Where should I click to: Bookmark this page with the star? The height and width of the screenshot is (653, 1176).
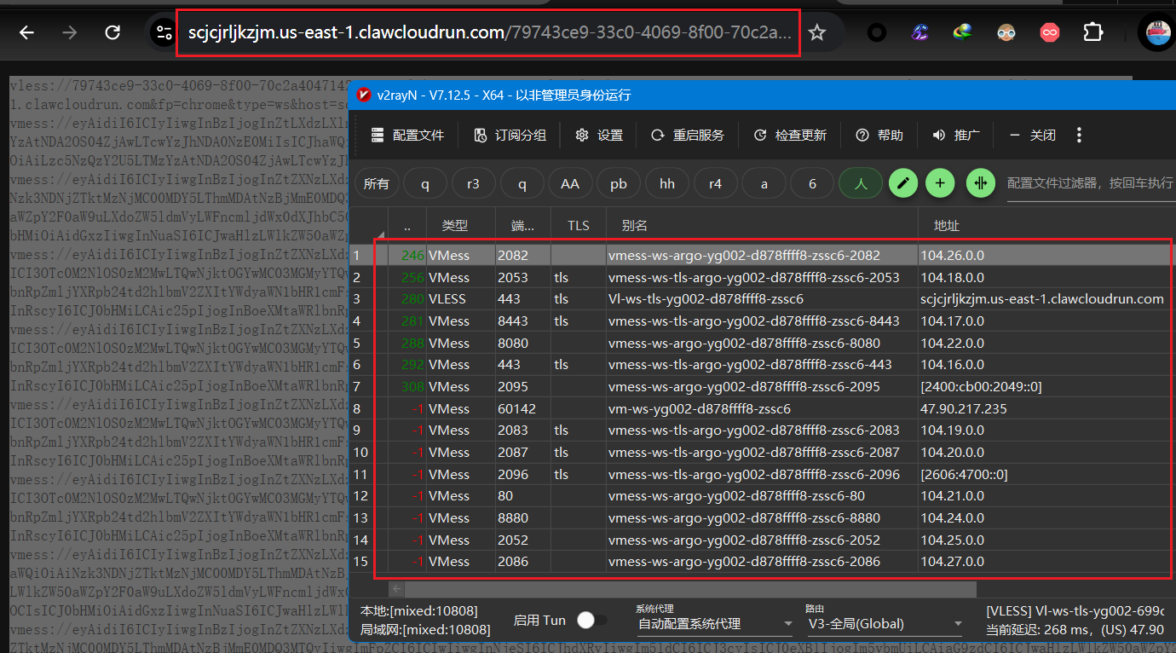click(817, 32)
